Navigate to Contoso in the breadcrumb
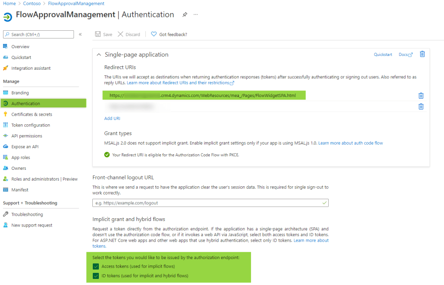The image size is (444, 285). [x=32, y=3]
